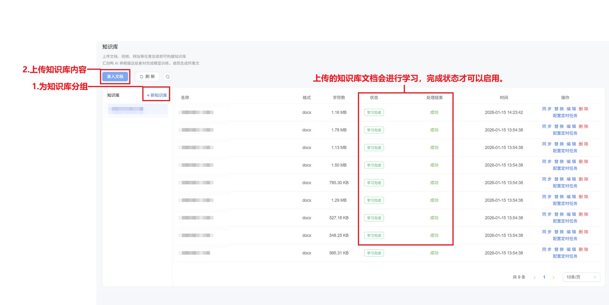The image size is (609, 305).
Task: Open the 10条/页 page size dropdown
Action: click(x=581, y=277)
